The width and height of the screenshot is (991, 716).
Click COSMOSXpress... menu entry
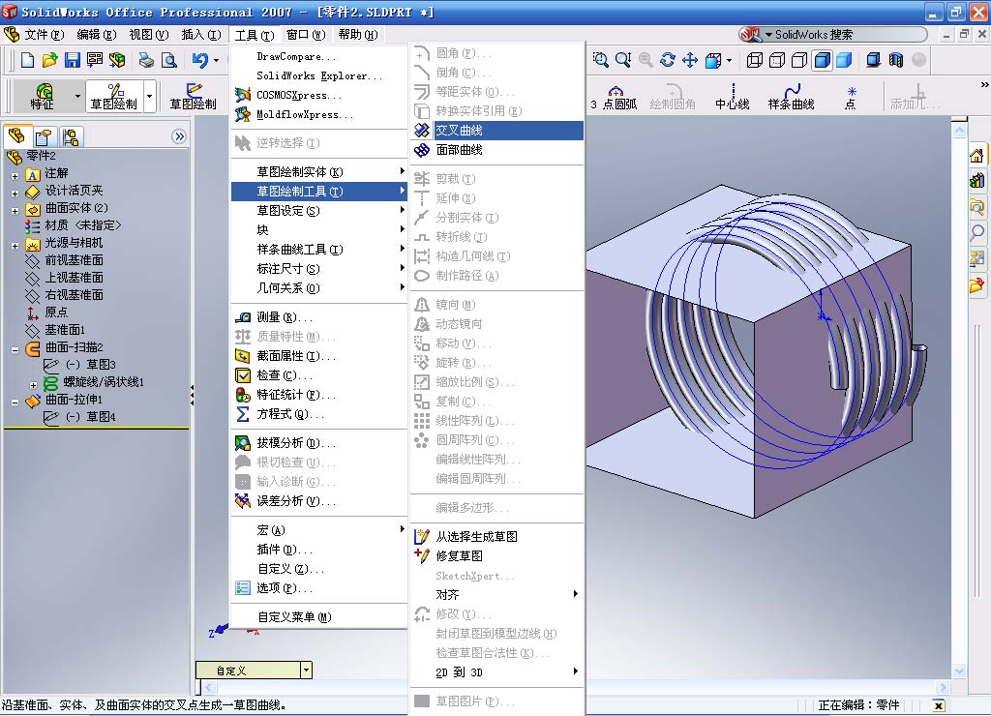(x=319, y=96)
